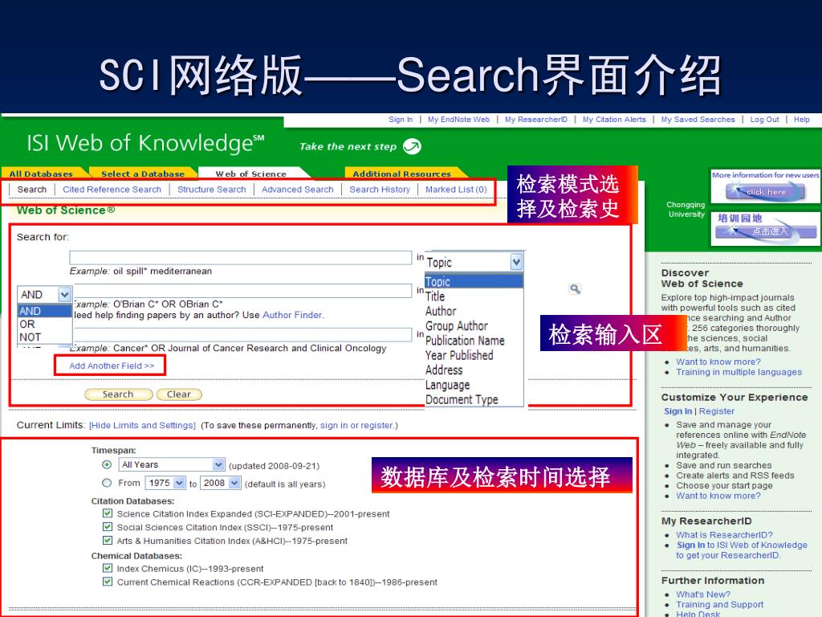Open the training garden banner below click here
822x617 pixels.
tap(765, 228)
